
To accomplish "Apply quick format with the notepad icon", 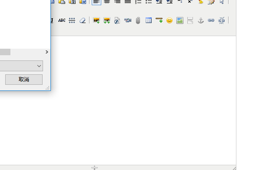I will [x=211, y=2].
